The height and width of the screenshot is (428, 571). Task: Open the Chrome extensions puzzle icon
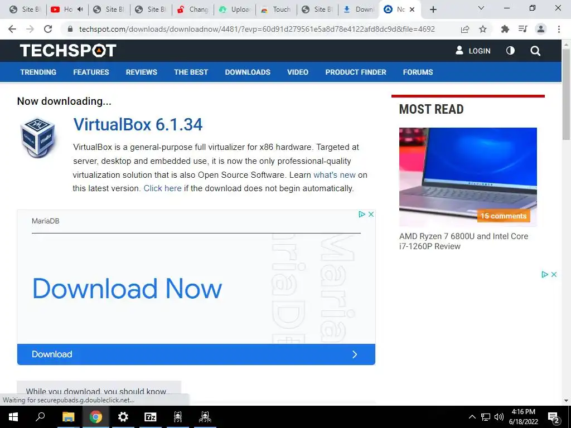505,29
